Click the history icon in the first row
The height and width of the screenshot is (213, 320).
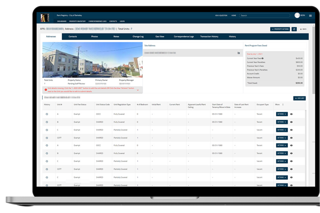(47, 114)
